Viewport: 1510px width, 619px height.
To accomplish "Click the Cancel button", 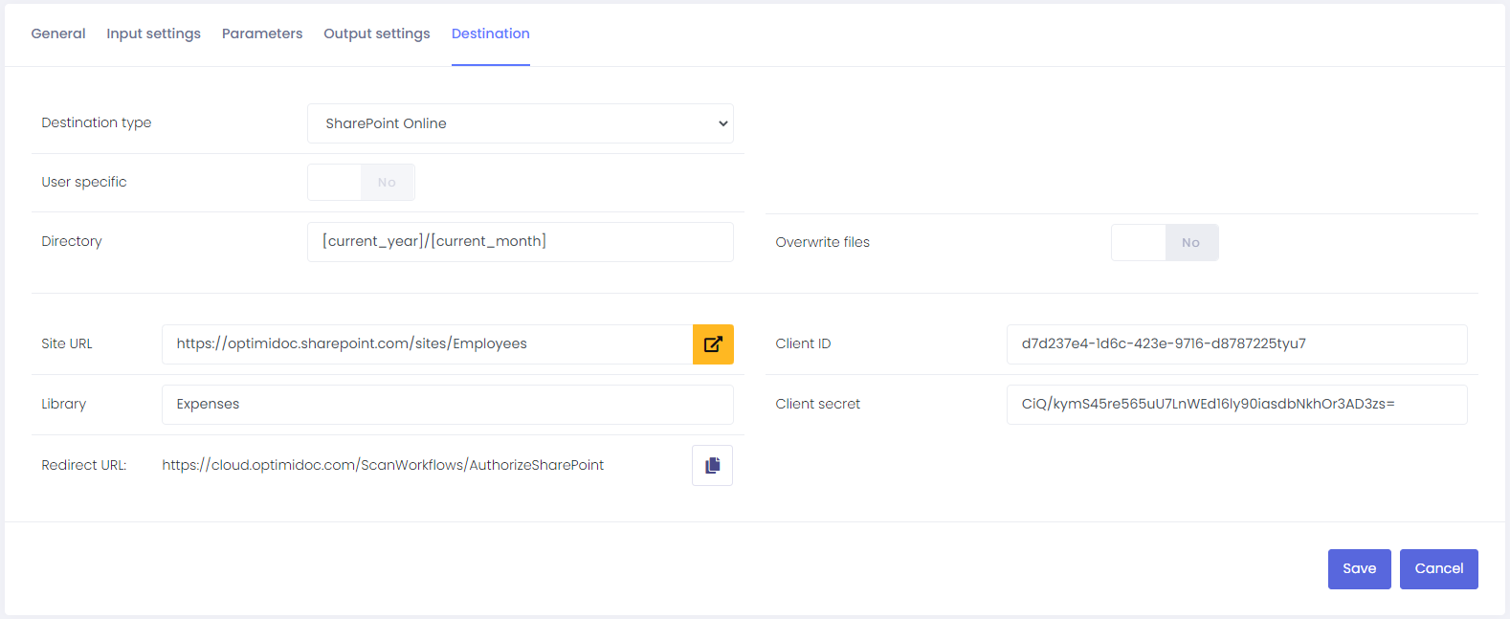I will coord(1439,569).
